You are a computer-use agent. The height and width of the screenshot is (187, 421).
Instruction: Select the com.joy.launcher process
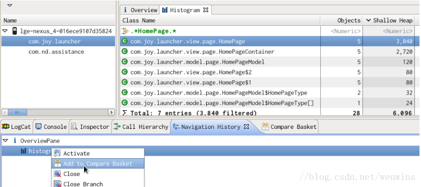pyautogui.click(x=58, y=41)
